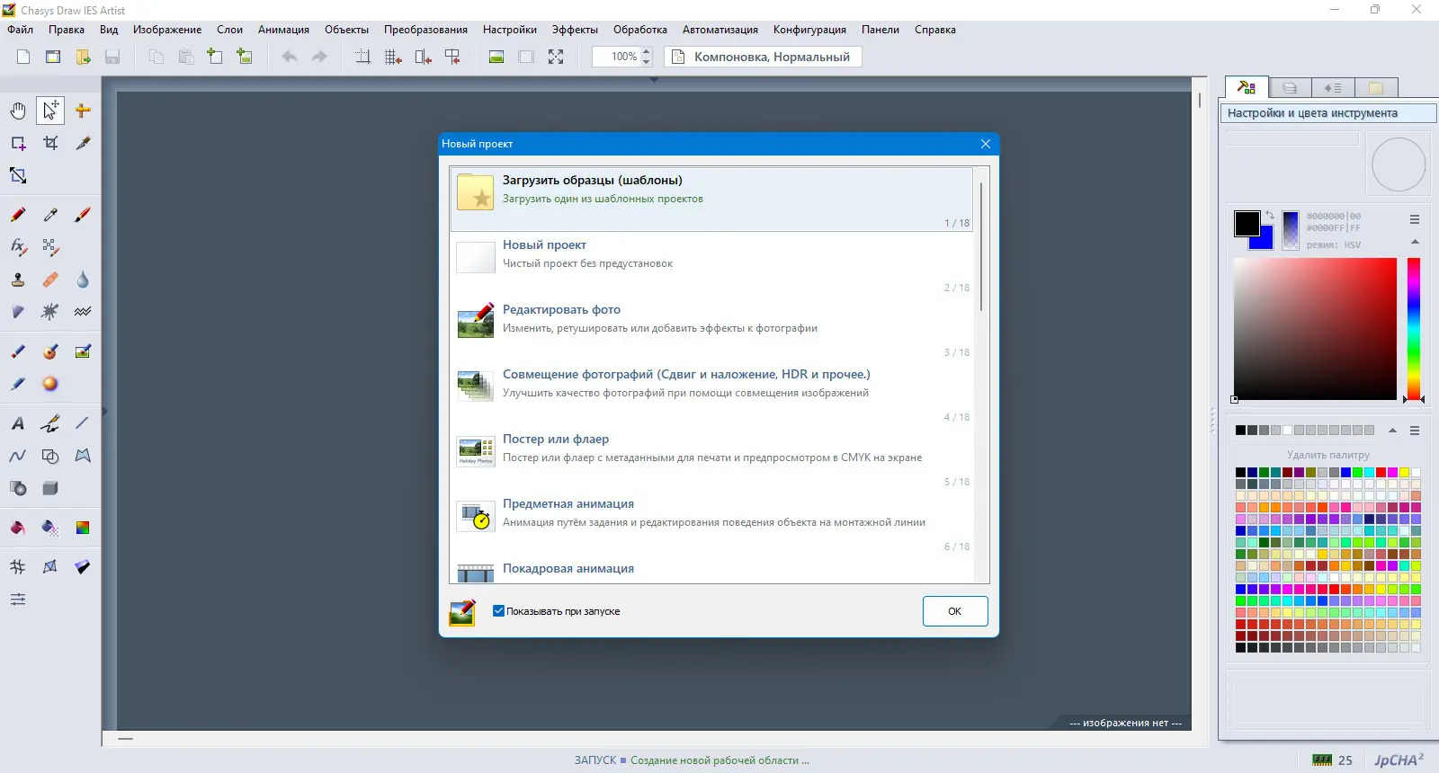Choose 'Загрузить образцы (шаблоны)' option
This screenshot has width=1439, height=773.
point(711,199)
